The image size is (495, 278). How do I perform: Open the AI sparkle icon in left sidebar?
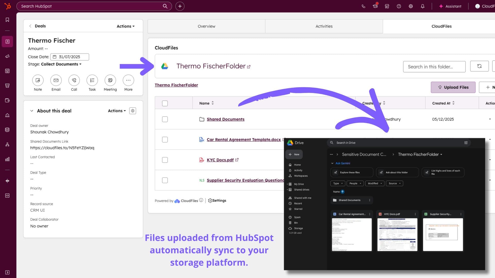(x=7, y=181)
